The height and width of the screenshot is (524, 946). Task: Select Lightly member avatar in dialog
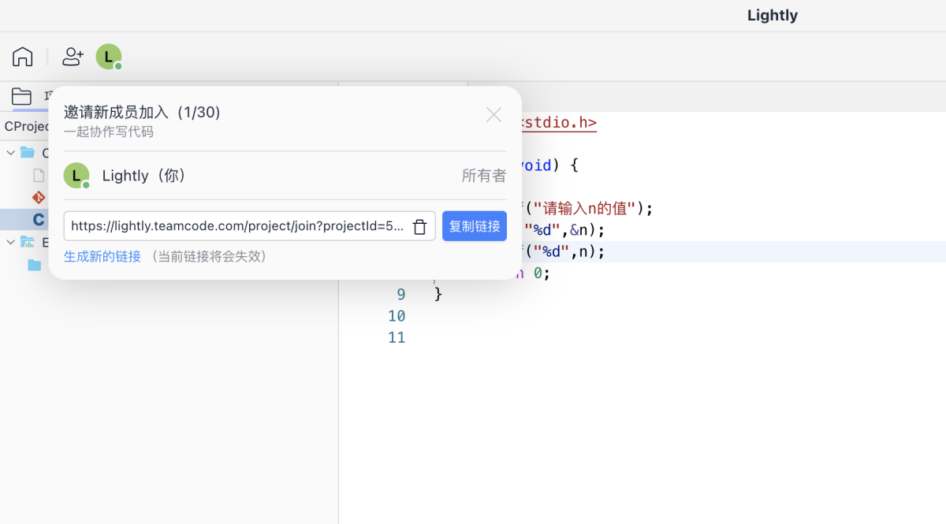click(x=76, y=176)
